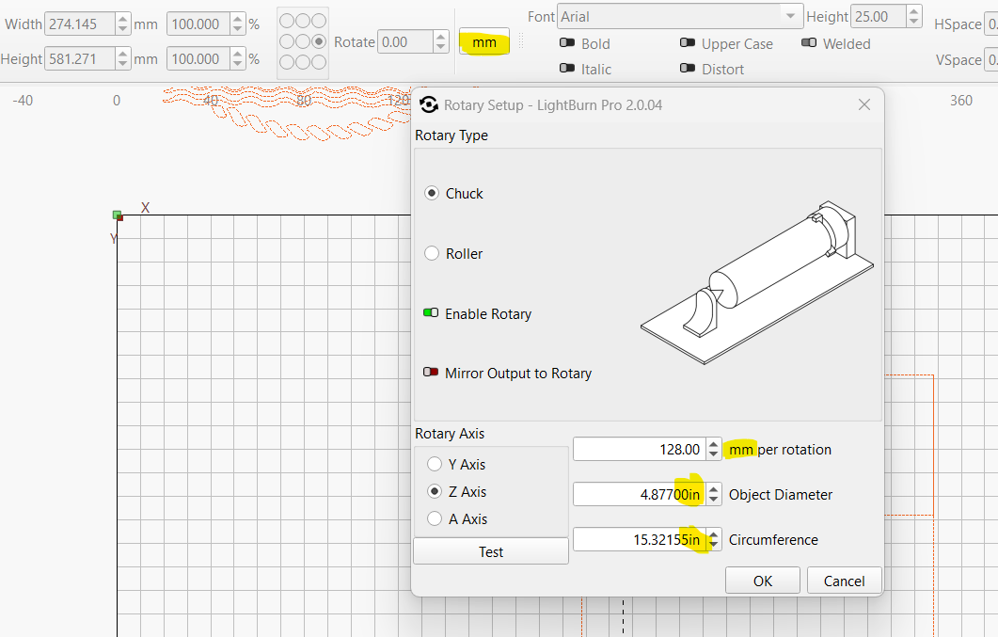
Task: Toggle the Welded text option
Action: coord(809,43)
